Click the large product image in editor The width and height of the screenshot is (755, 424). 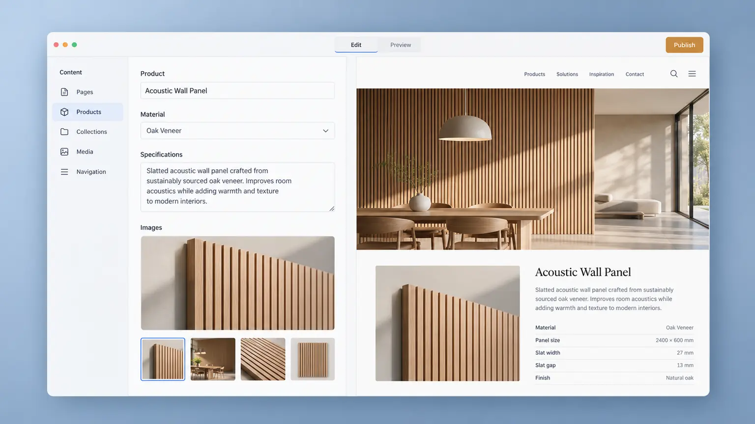pos(237,283)
